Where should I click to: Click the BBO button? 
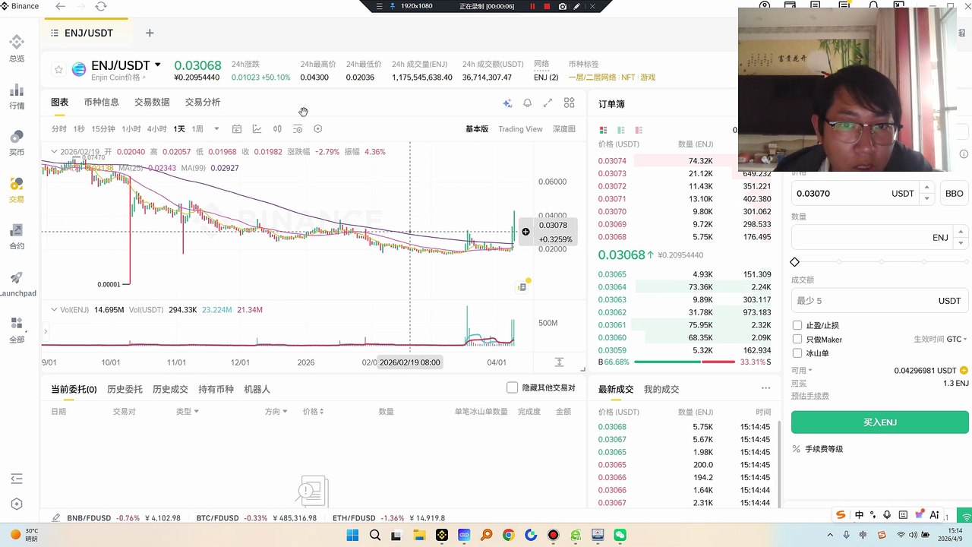coord(954,194)
